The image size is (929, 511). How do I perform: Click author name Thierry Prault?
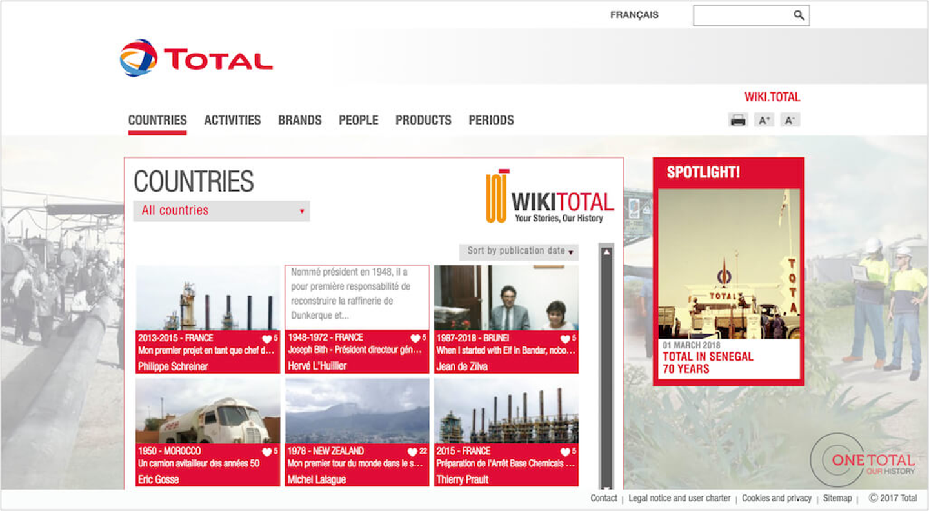pyautogui.click(x=463, y=480)
